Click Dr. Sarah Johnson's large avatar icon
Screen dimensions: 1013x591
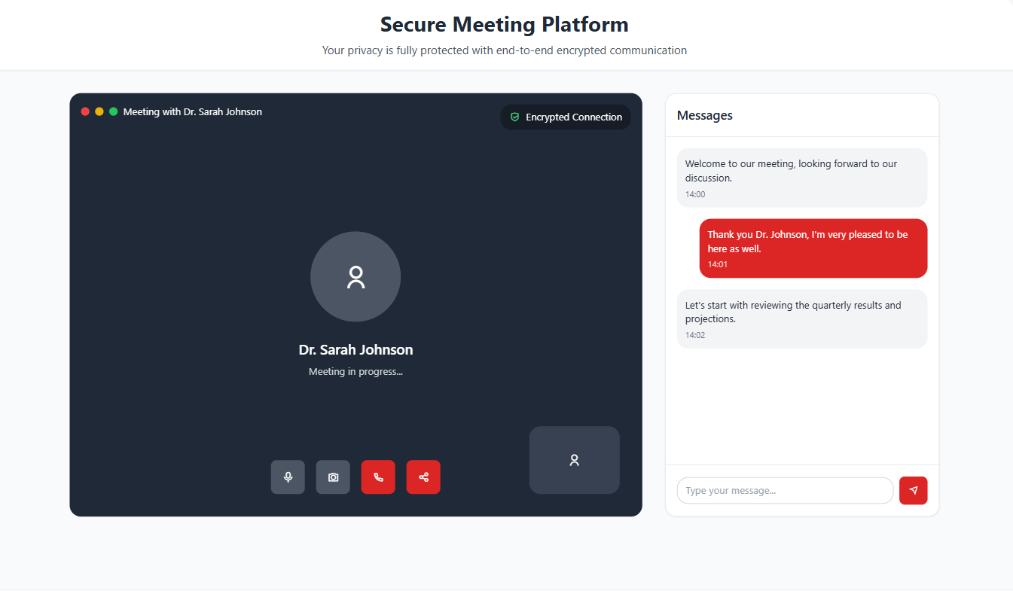coord(355,277)
